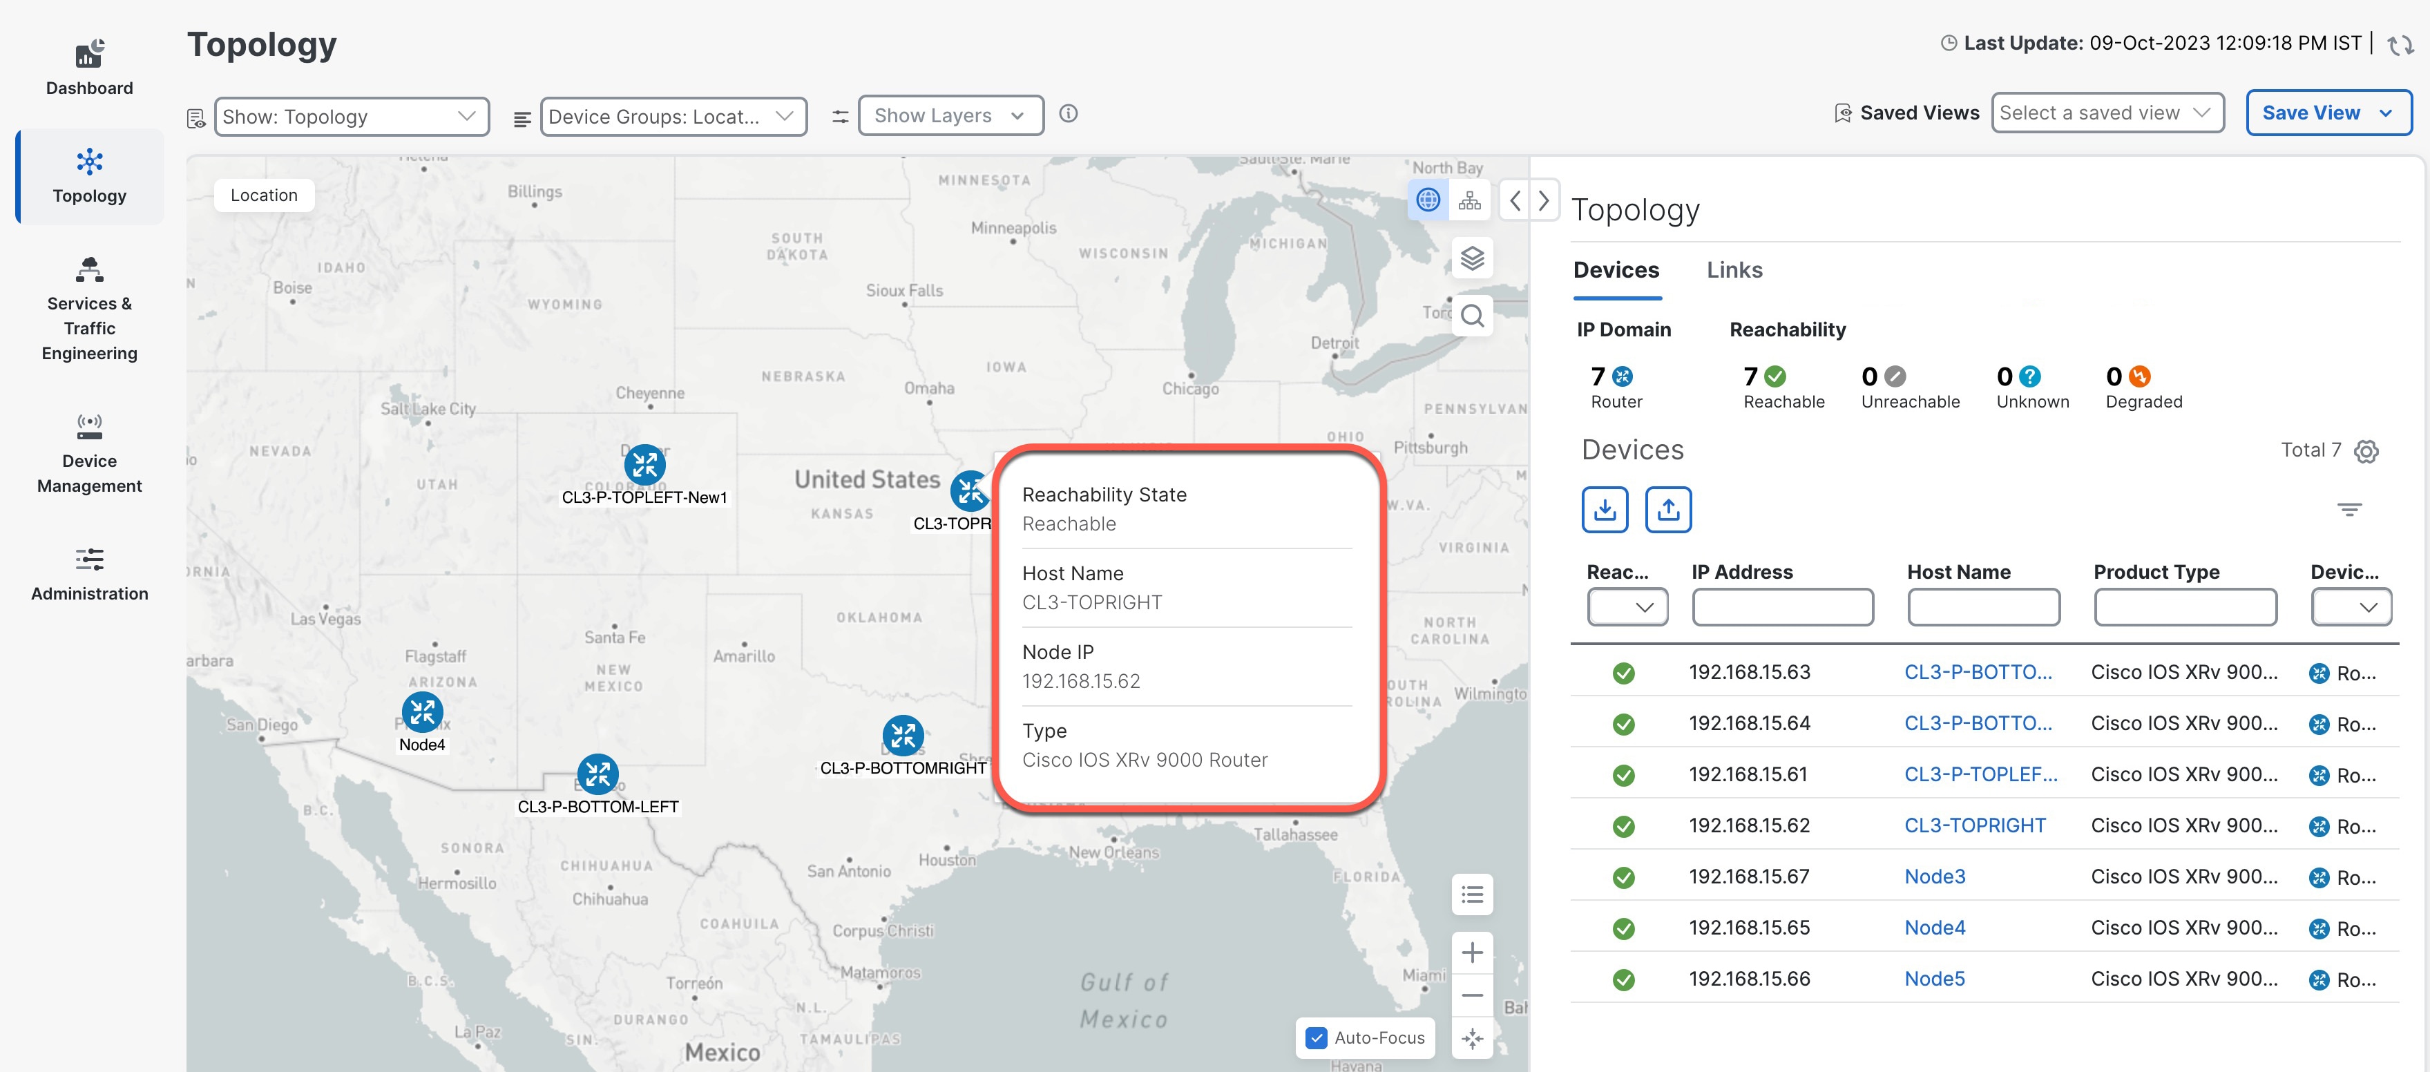Open the Dashboard from the sidebar

click(x=90, y=68)
